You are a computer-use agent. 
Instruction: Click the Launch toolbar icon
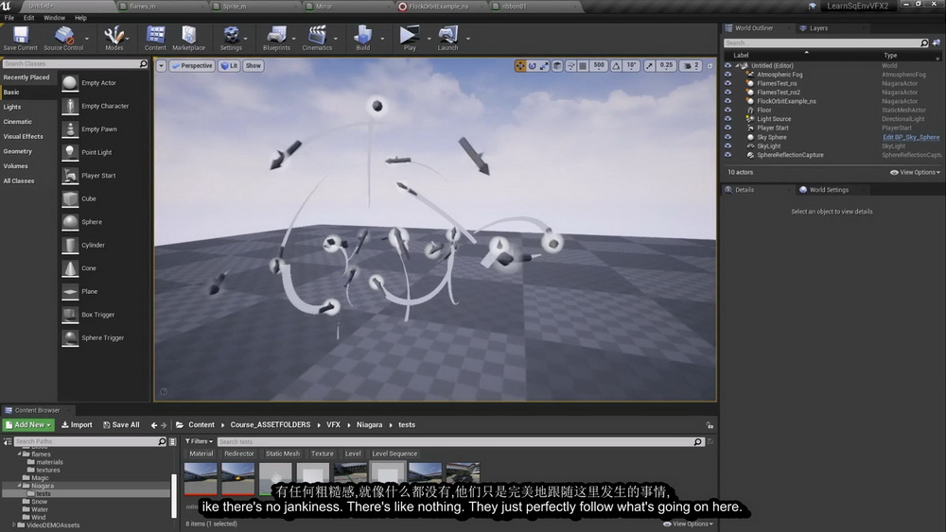coord(447,38)
